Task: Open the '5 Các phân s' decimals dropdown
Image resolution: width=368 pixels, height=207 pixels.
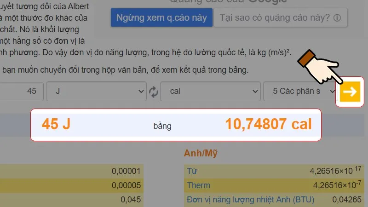Action: click(300, 91)
